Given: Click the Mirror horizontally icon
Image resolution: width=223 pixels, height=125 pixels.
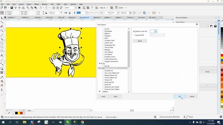Looking at the screenshot, I should point(66,13).
